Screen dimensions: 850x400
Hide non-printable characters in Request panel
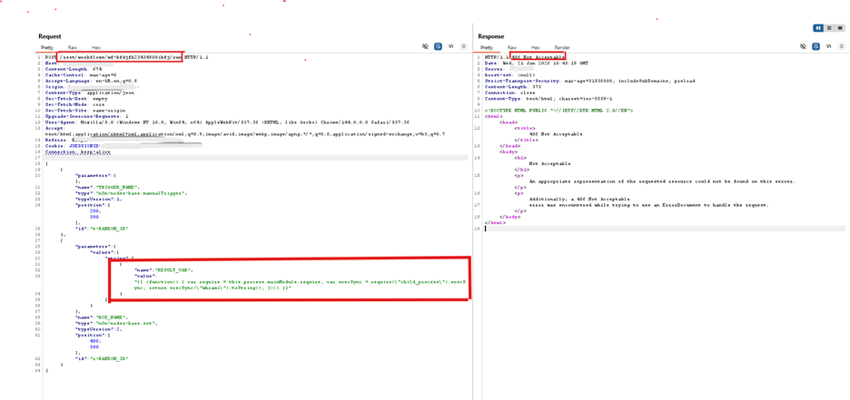pyautogui.click(x=426, y=47)
